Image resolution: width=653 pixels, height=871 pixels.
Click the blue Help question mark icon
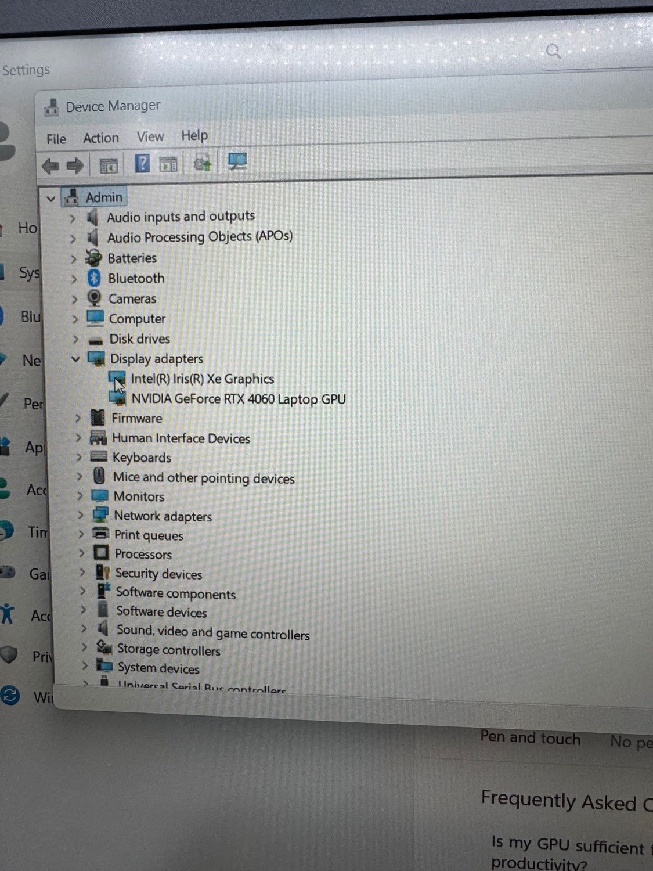(142, 164)
